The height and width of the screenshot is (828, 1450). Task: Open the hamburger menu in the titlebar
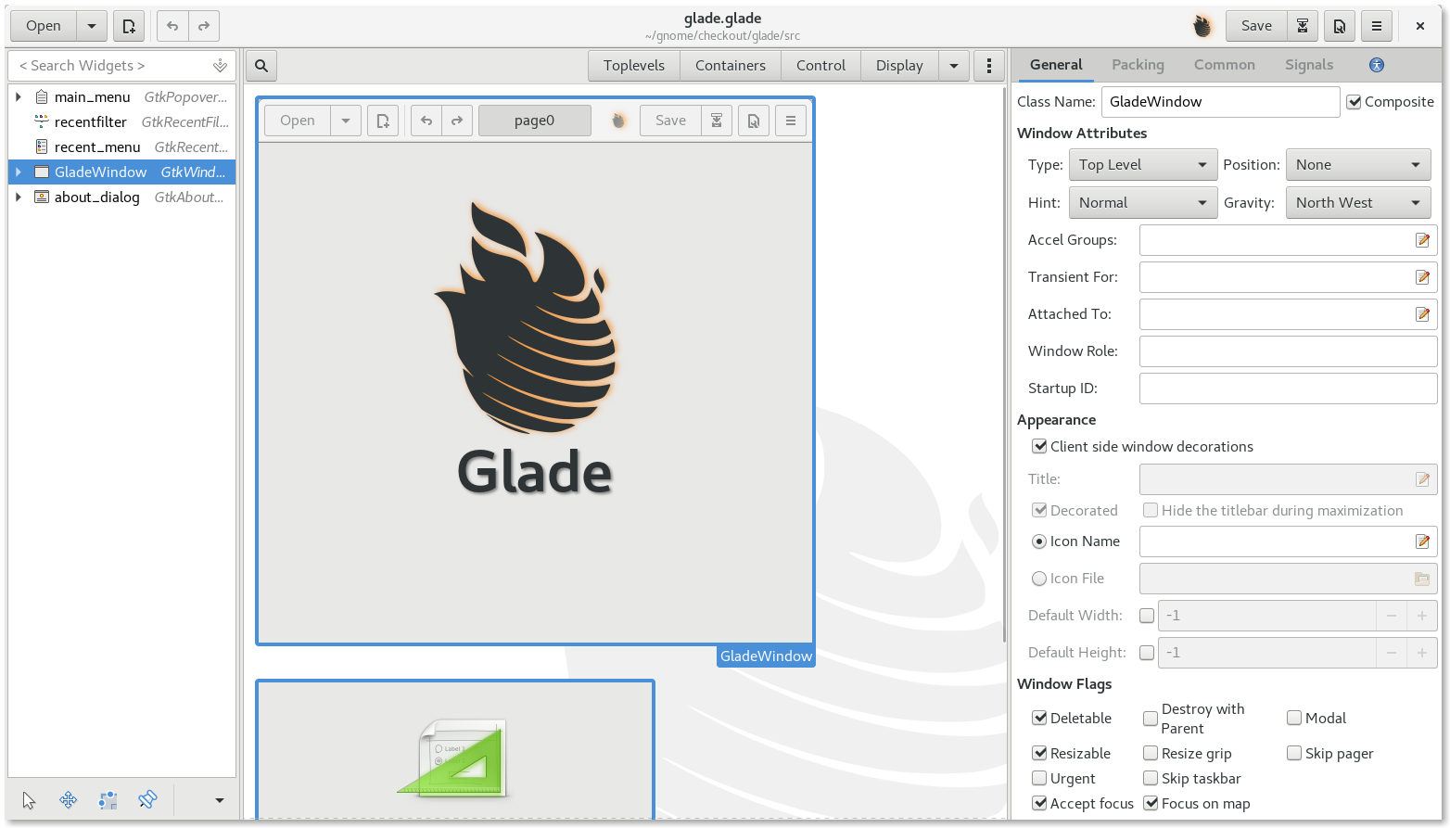(x=1376, y=26)
